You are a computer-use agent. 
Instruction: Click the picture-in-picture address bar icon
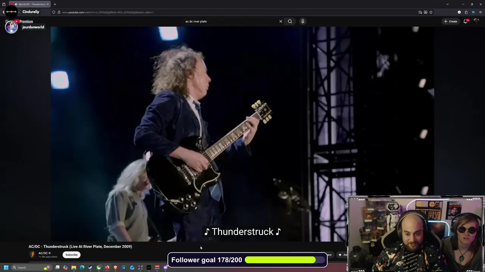point(420,12)
